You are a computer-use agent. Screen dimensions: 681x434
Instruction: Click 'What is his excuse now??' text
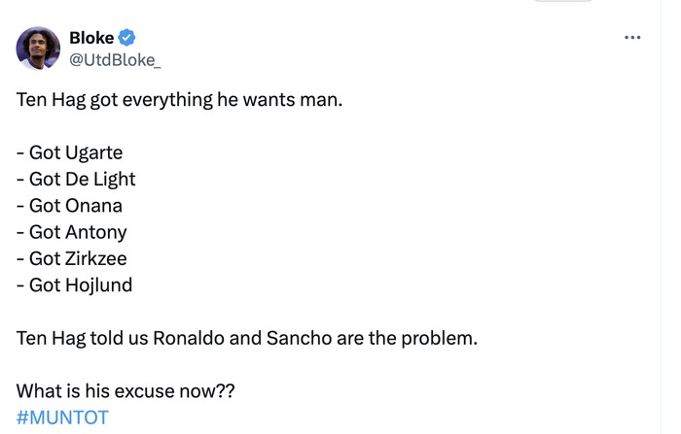pos(125,391)
